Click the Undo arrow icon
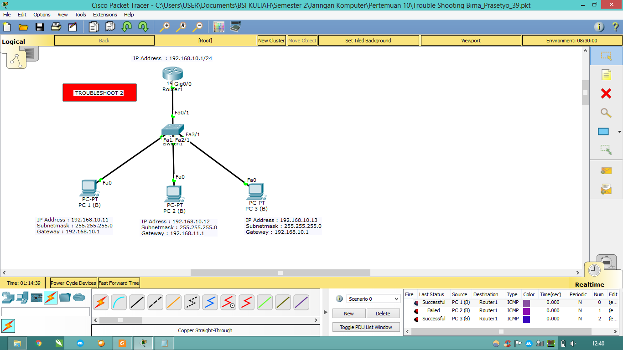 (126, 27)
